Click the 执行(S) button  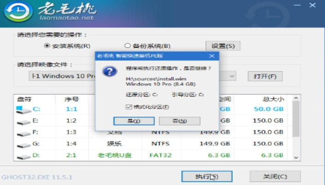pyautogui.click(x=207, y=177)
